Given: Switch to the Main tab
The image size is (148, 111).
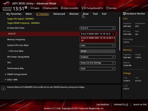Looking at the screenshot, I should point(29,14).
